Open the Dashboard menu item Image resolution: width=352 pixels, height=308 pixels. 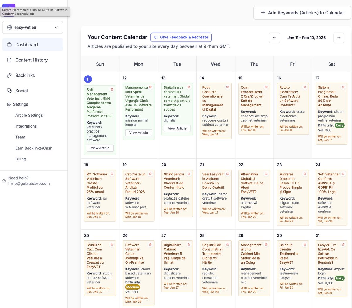pos(33,45)
